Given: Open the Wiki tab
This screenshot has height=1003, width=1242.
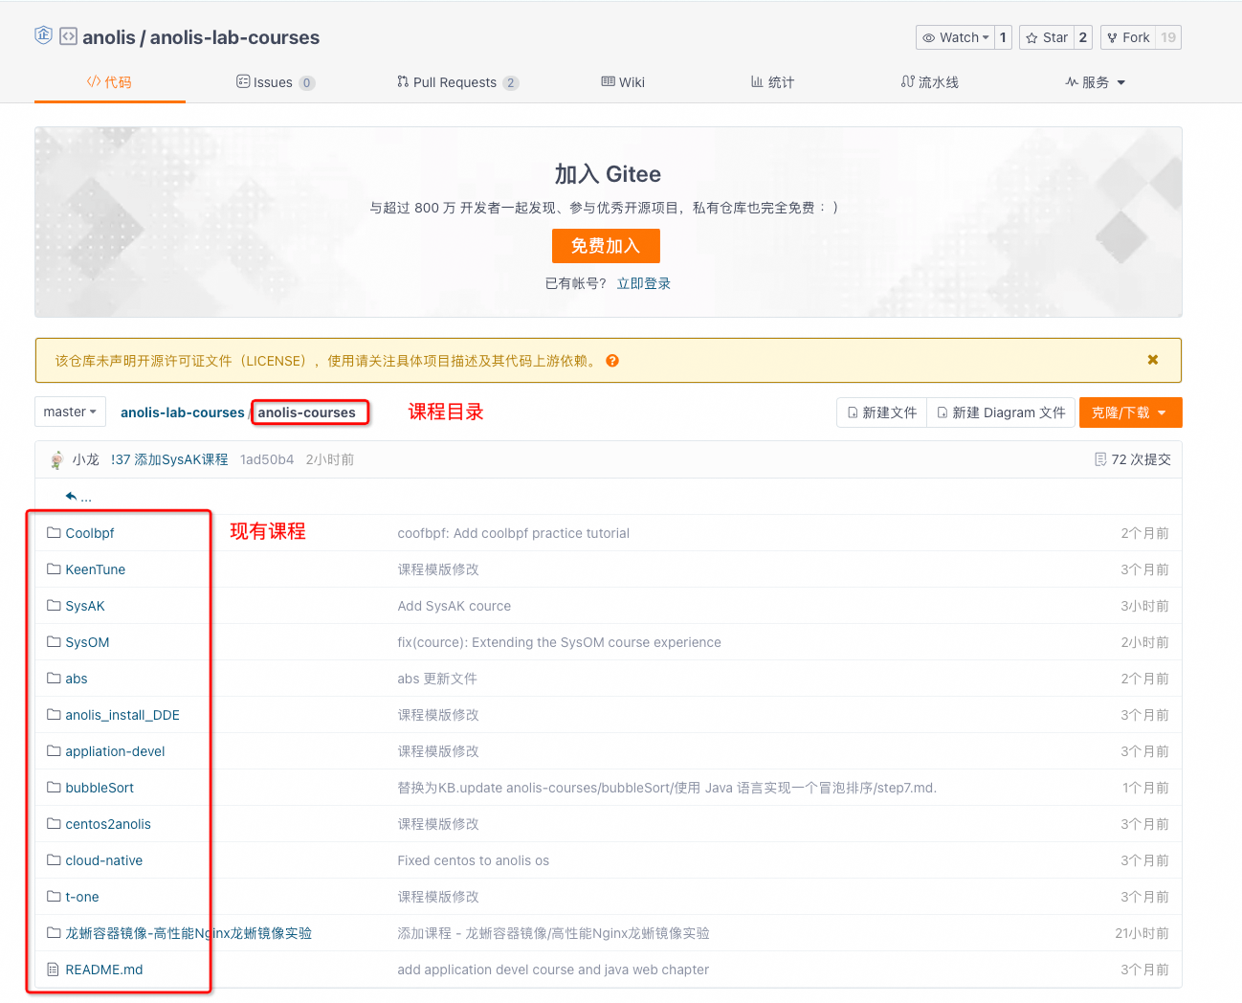Looking at the screenshot, I should tap(623, 82).
